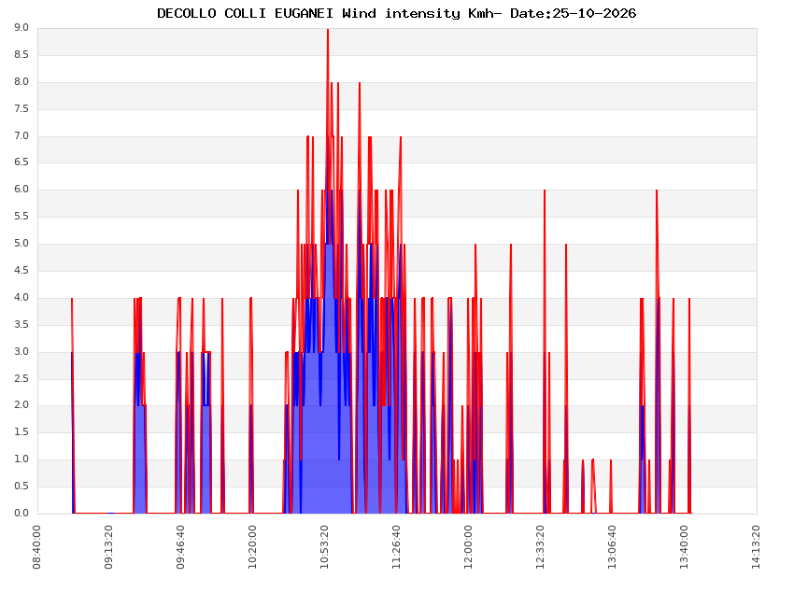Click the 09:46:40 time label
Viewport: 794px width, 607px height.
click(x=181, y=547)
